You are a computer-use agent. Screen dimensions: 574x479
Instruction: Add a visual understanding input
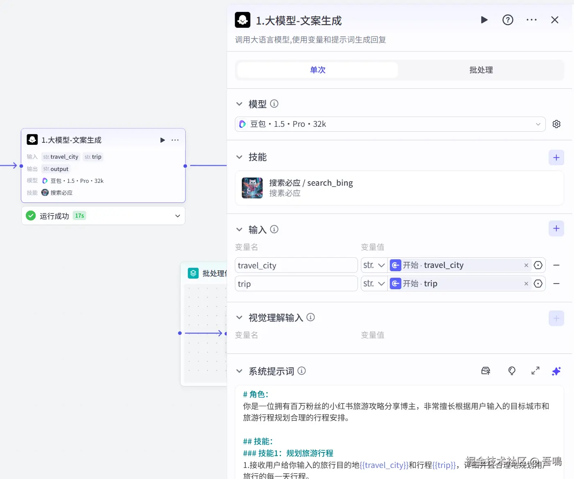pyautogui.click(x=556, y=318)
